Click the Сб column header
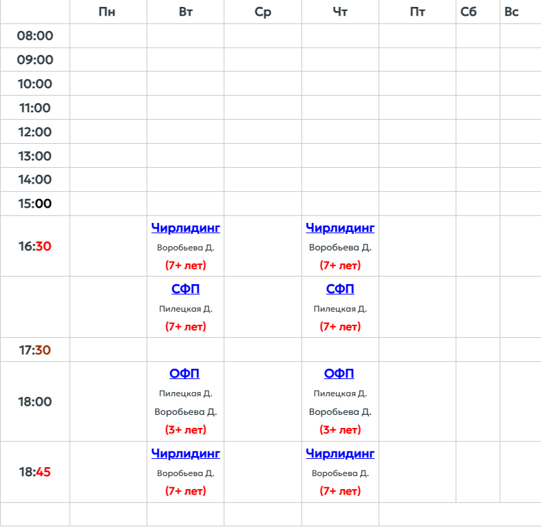 pyautogui.click(x=469, y=12)
